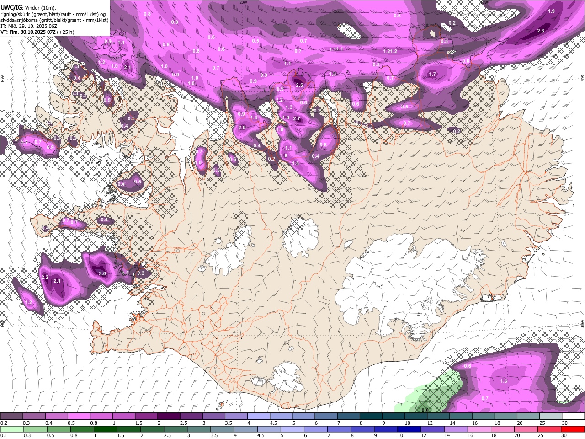Pick the pale green rain swatch starting at 0.1
Screen dimensions: 585x439
(x=12, y=428)
